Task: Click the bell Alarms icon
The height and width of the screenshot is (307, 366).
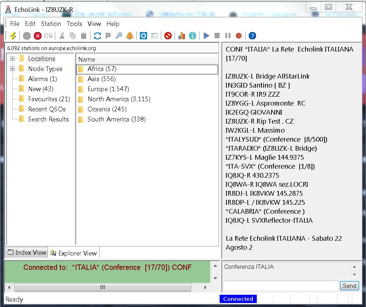Action: (130, 36)
